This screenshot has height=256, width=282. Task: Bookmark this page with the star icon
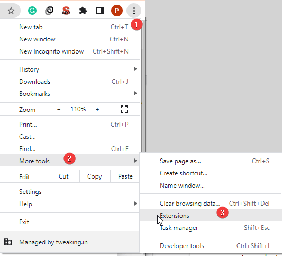(11, 11)
